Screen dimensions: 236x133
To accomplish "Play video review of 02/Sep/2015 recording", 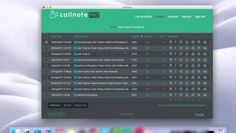I will click(147, 54).
